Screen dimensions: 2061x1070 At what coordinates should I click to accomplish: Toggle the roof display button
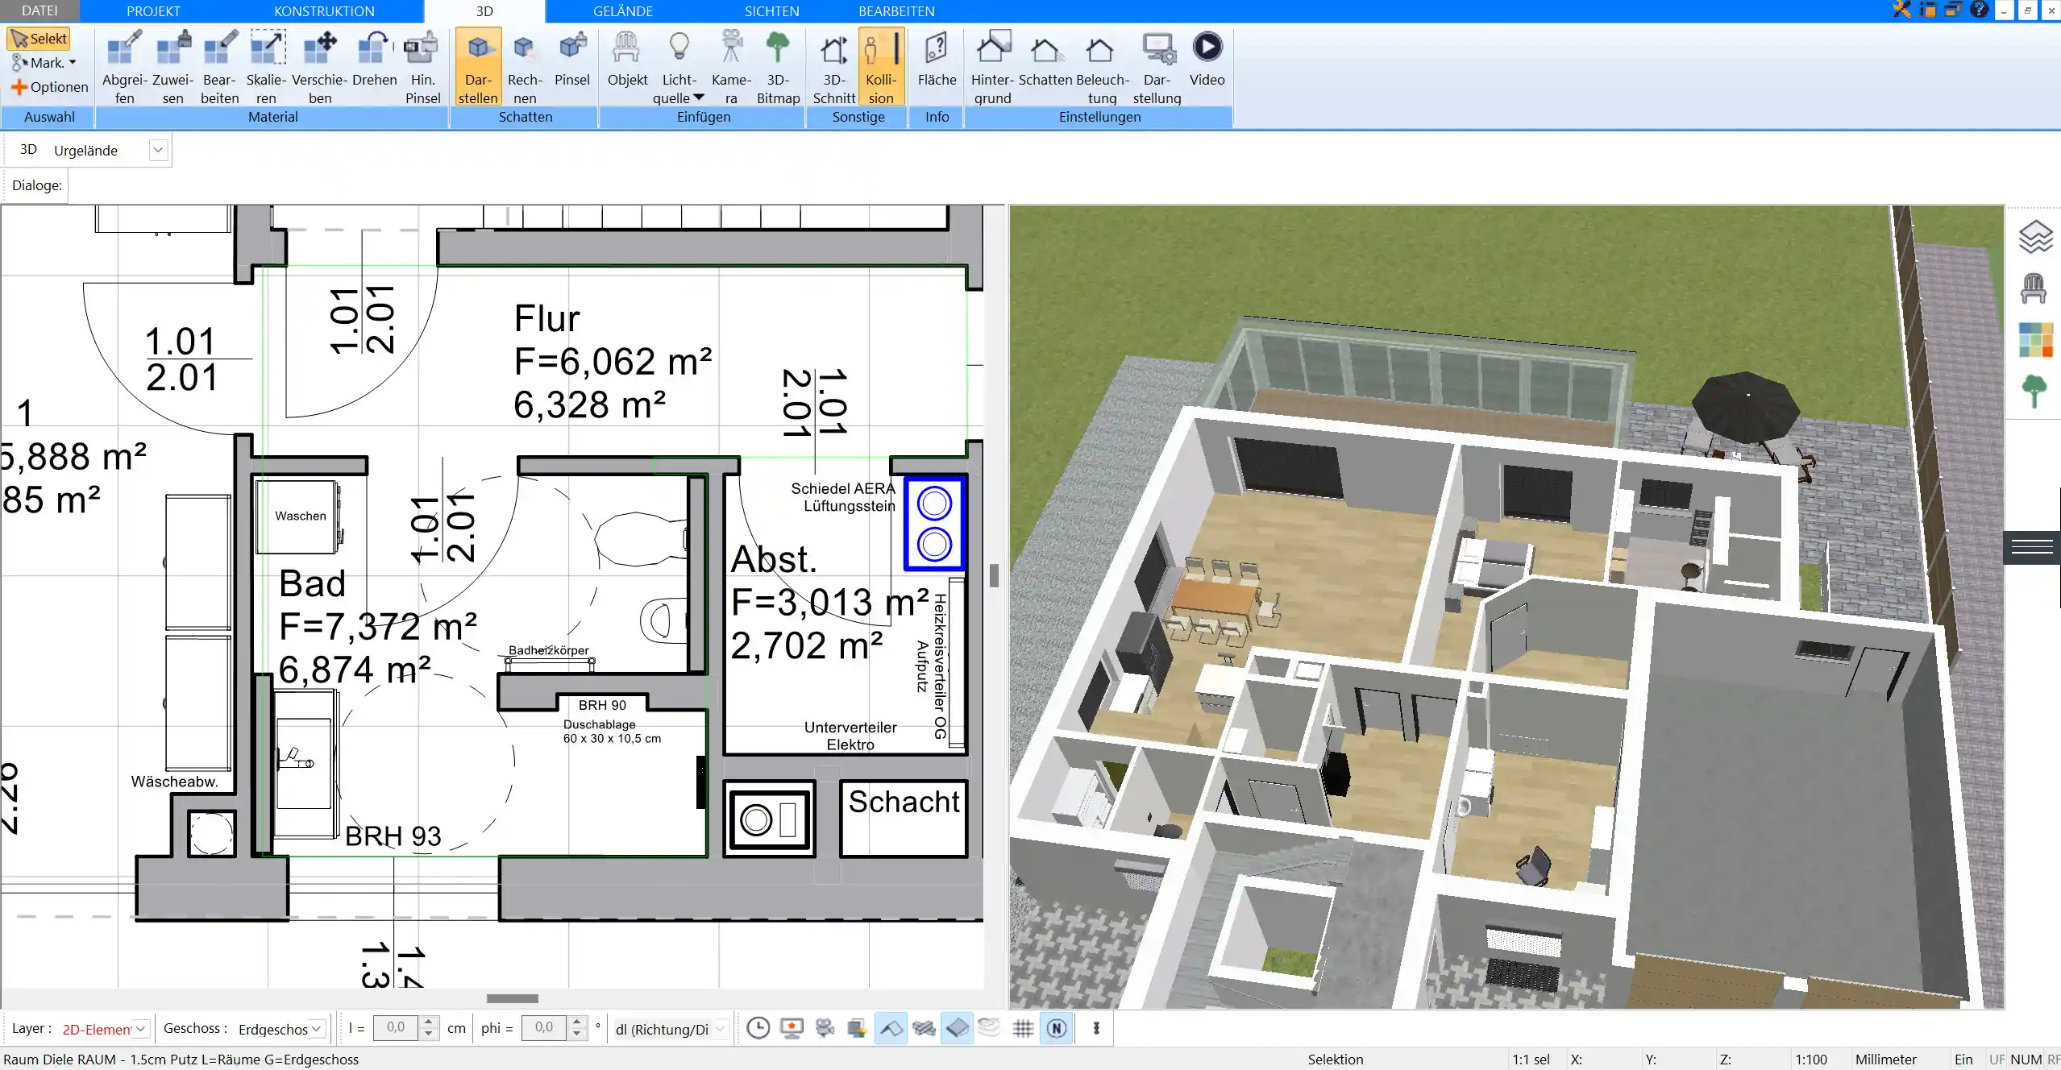point(891,1028)
